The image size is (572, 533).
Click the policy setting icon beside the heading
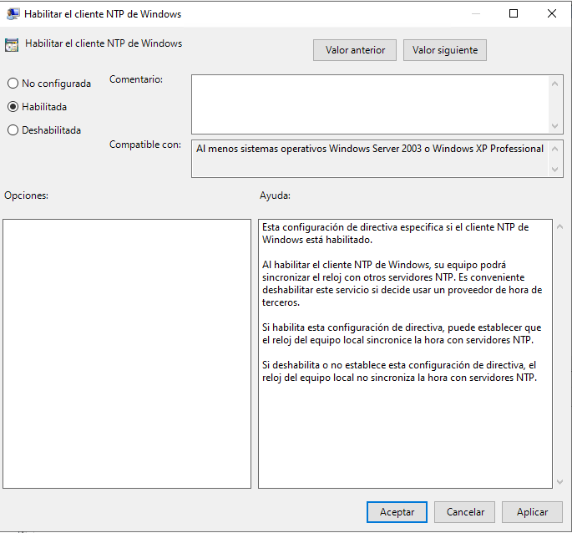click(x=13, y=45)
